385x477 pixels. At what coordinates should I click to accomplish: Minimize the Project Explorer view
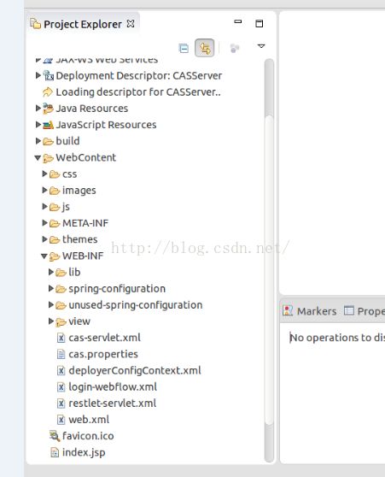pyautogui.click(x=238, y=21)
